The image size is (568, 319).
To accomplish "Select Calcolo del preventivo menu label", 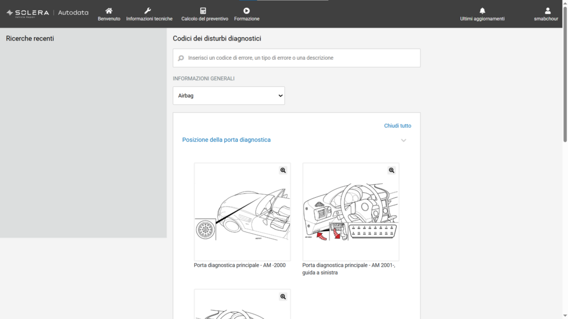I will pyautogui.click(x=205, y=19).
